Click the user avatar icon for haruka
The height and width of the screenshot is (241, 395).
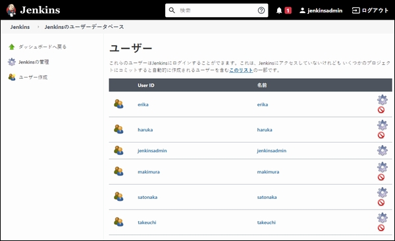point(118,129)
